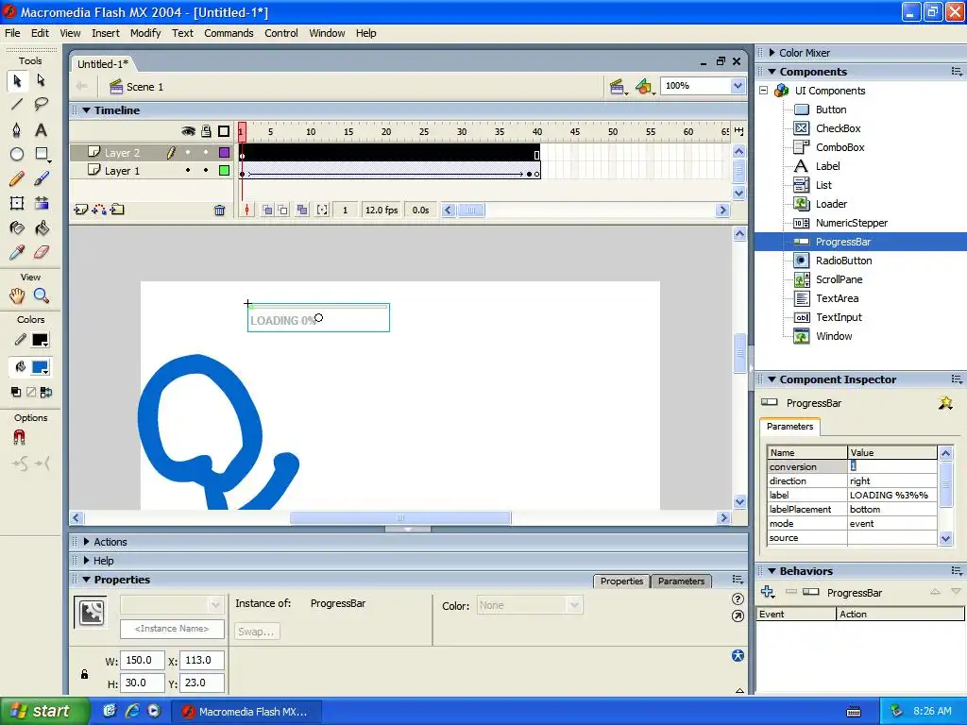Open the 100% zoom dropdown
Image resolution: width=967 pixels, height=725 pixels.
[738, 86]
